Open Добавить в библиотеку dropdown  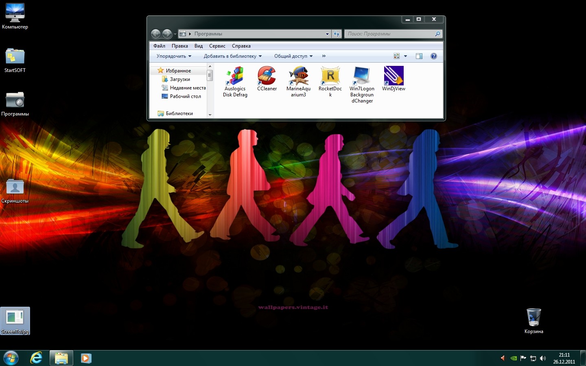pos(233,56)
